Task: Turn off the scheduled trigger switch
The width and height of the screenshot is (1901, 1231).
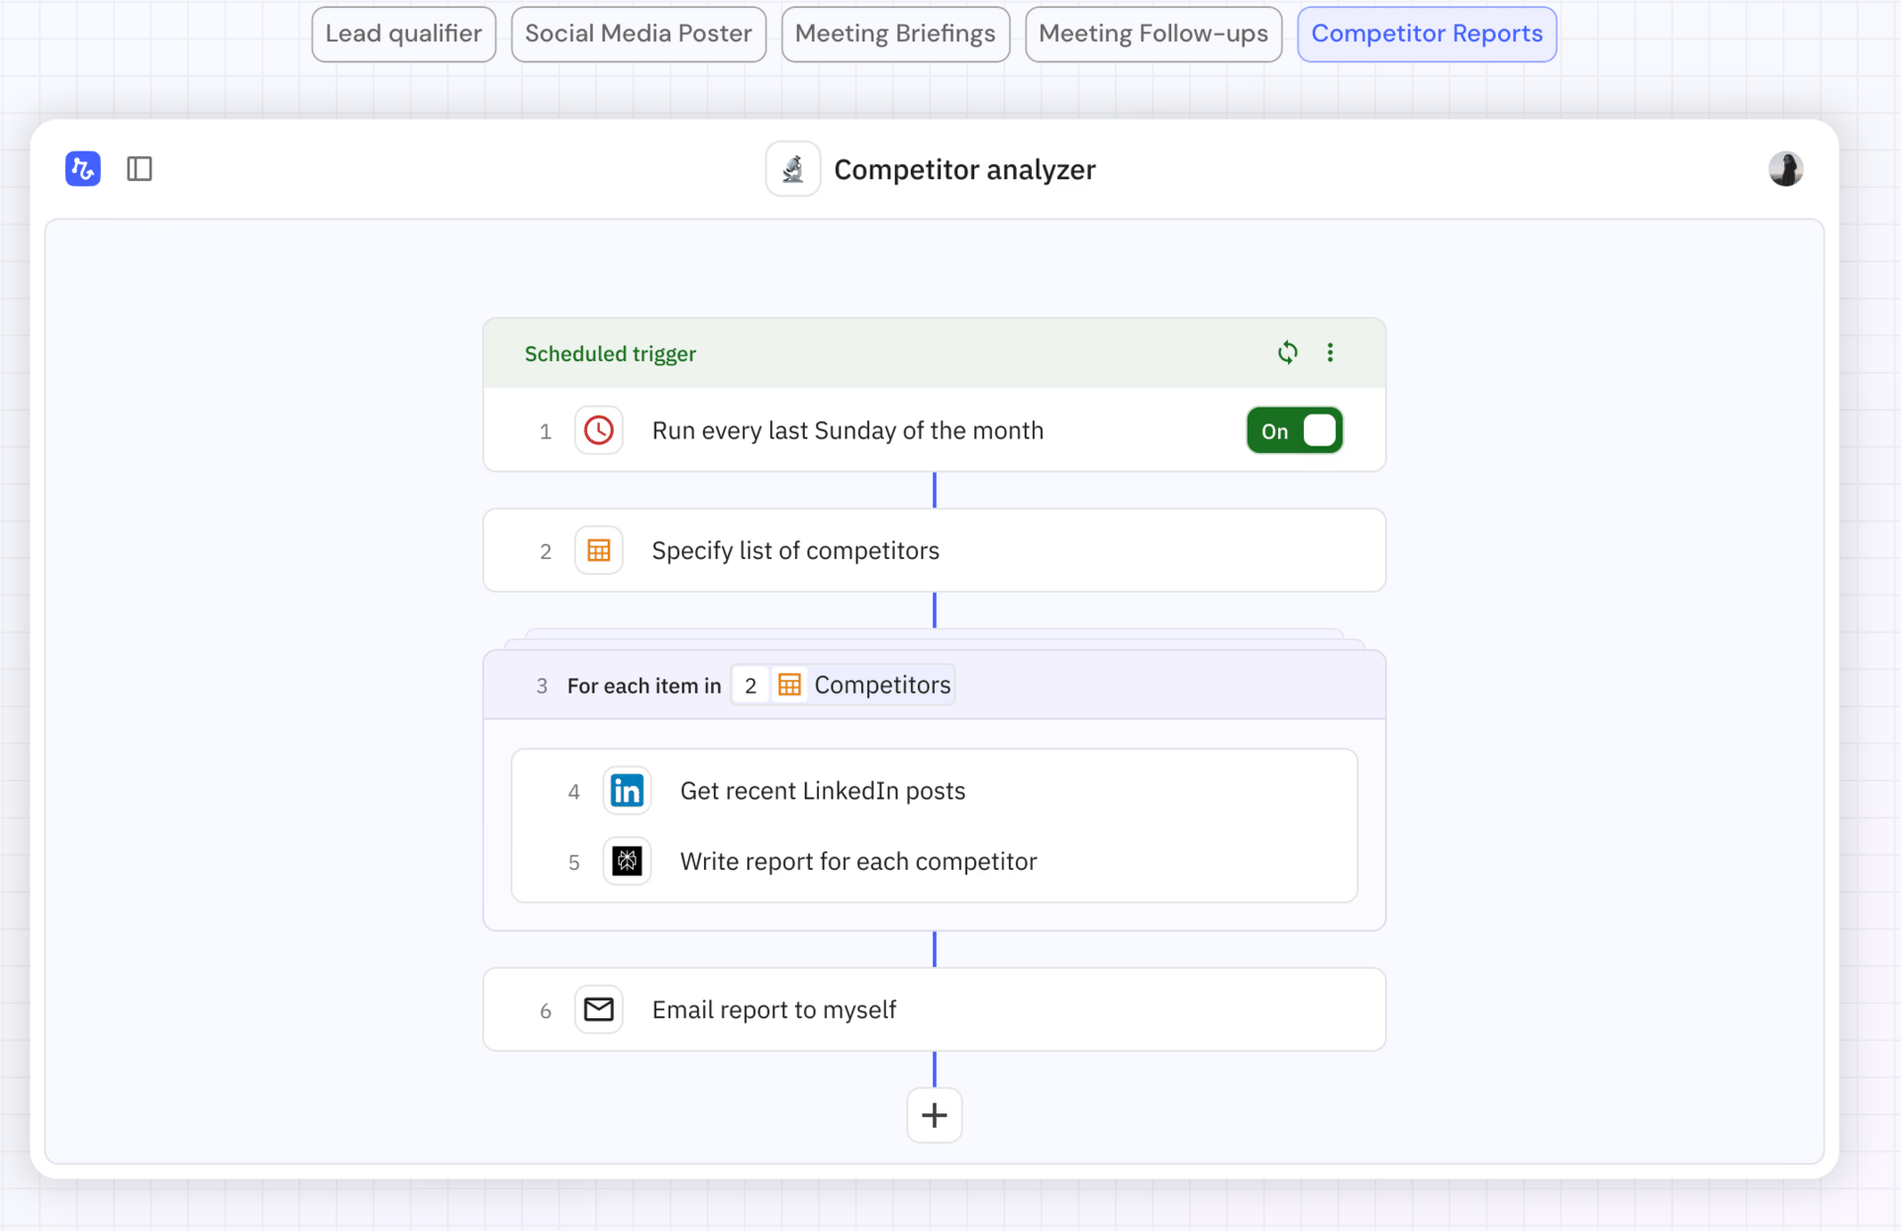Action: point(1294,430)
